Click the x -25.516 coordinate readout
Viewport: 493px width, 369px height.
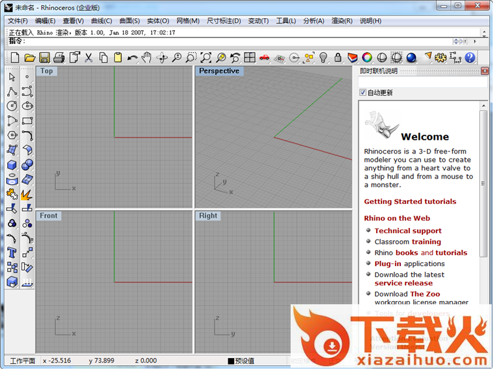(57, 361)
